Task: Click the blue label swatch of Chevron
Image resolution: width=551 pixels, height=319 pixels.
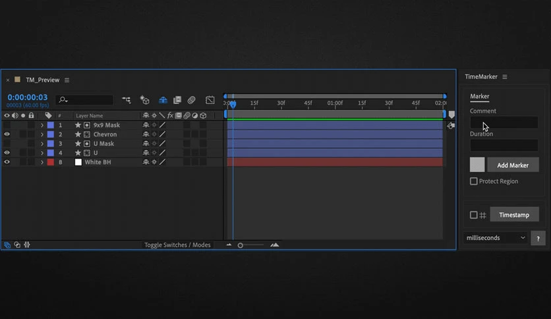Action: pos(51,134)
